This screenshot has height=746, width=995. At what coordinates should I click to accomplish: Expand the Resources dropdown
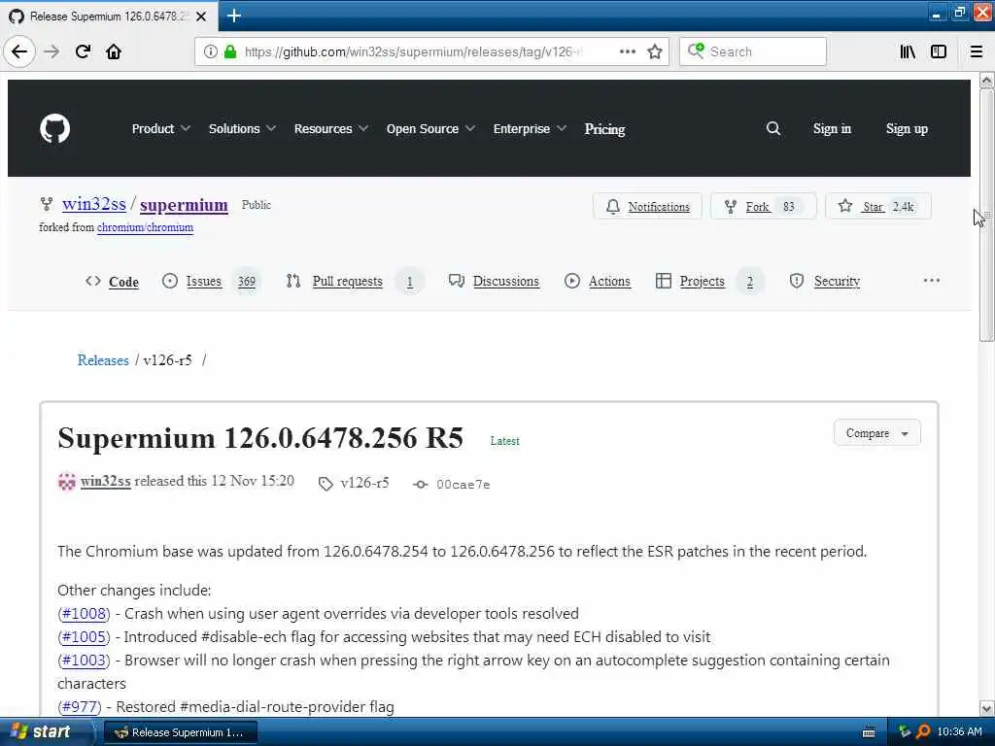[331, 128]
